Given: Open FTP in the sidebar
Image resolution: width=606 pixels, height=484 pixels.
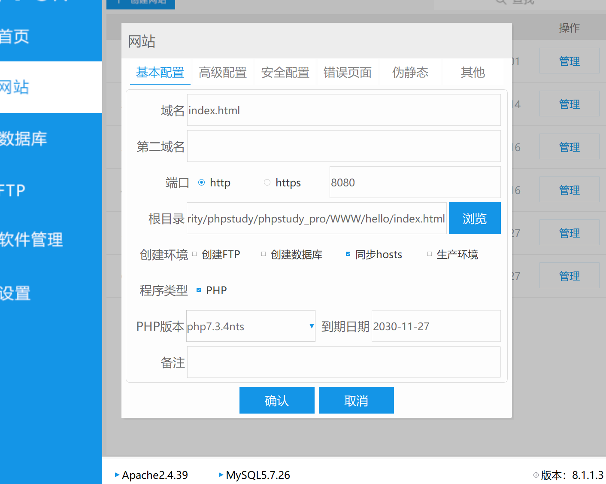Looking at the screenshot, I should point(51,190).
